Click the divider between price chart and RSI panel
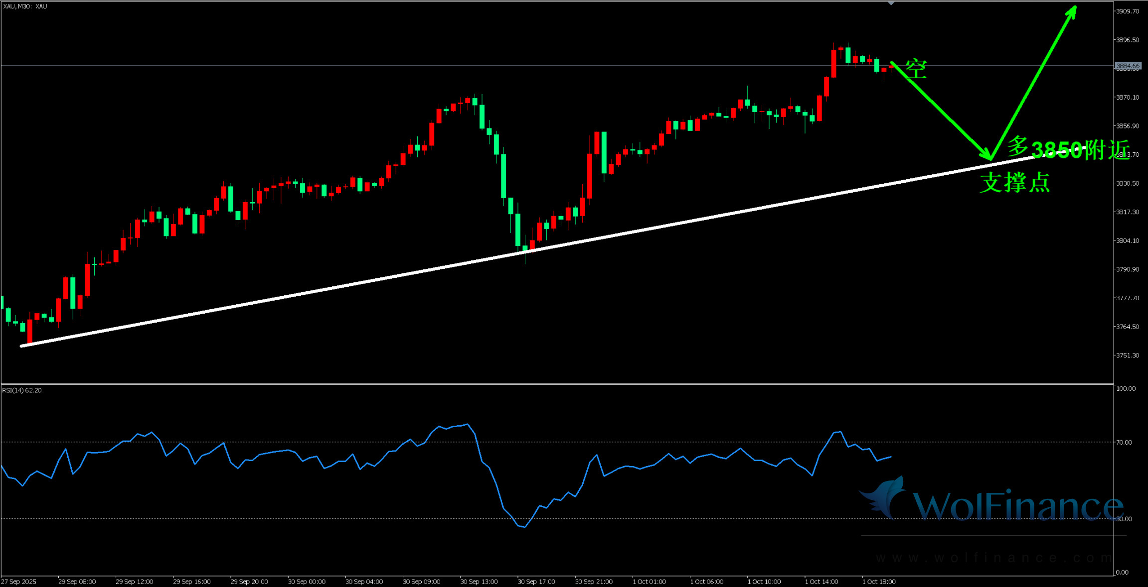This screenshot has height=587, width=1148. pyautogui.click(x=548, y=384)
